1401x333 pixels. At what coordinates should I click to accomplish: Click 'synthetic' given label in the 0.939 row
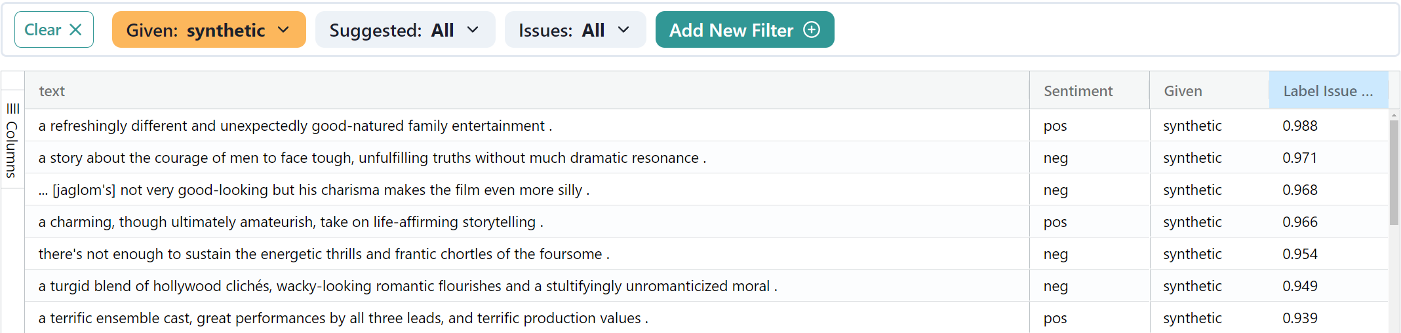1193,318
